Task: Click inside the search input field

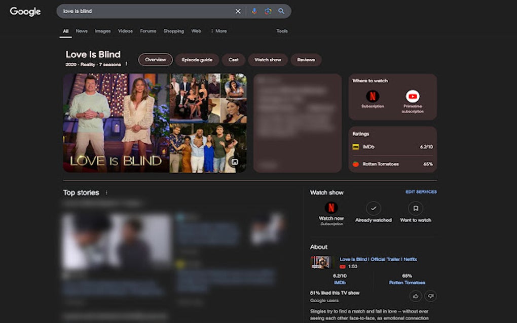Action: [x=142, y=11]
